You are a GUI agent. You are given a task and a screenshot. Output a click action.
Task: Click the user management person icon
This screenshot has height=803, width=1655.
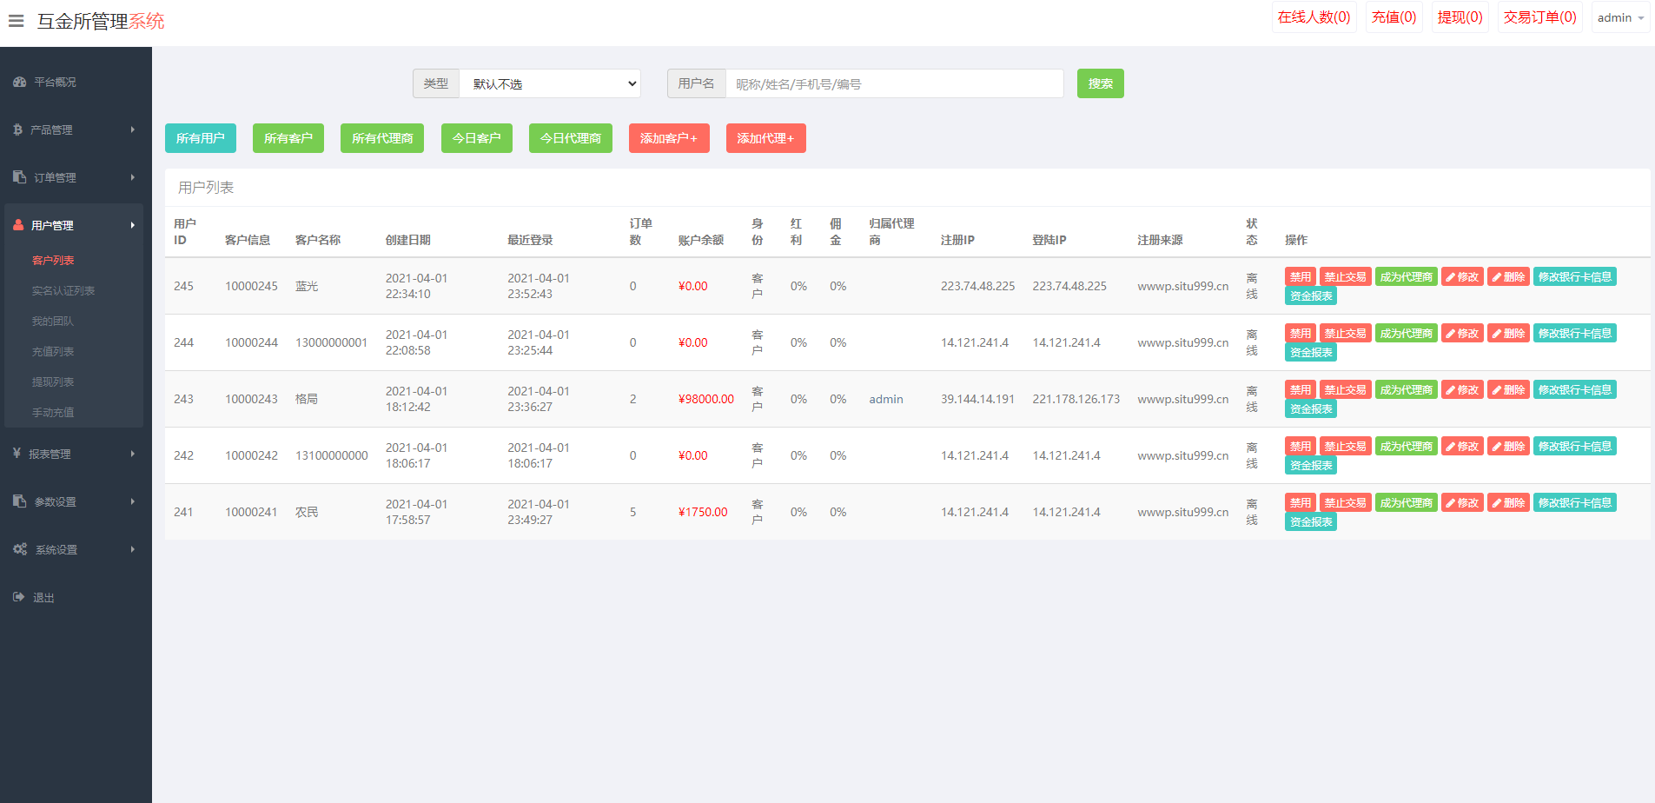click(18, 225)
